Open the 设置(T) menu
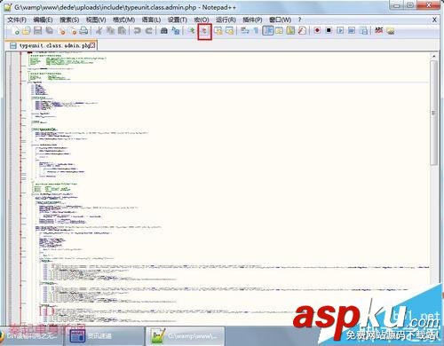The width and height of the screenshot is (444, 346). pos(178,20)
